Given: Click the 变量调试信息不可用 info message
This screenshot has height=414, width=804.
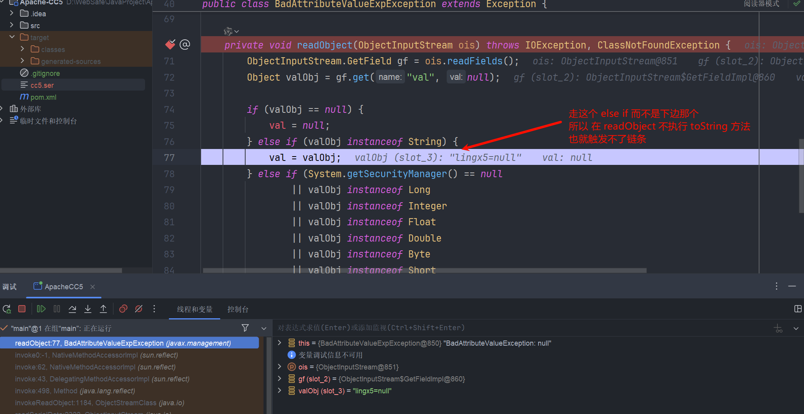Looking at the screenshot, I should point(331,355).
